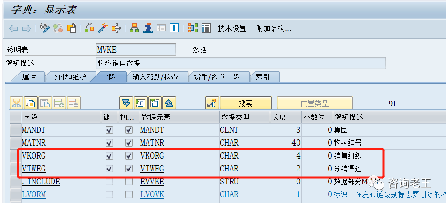Toggle the key checkbox for MANDT
The width and height of the screenshot is (446, 203).
click(109, 130)
